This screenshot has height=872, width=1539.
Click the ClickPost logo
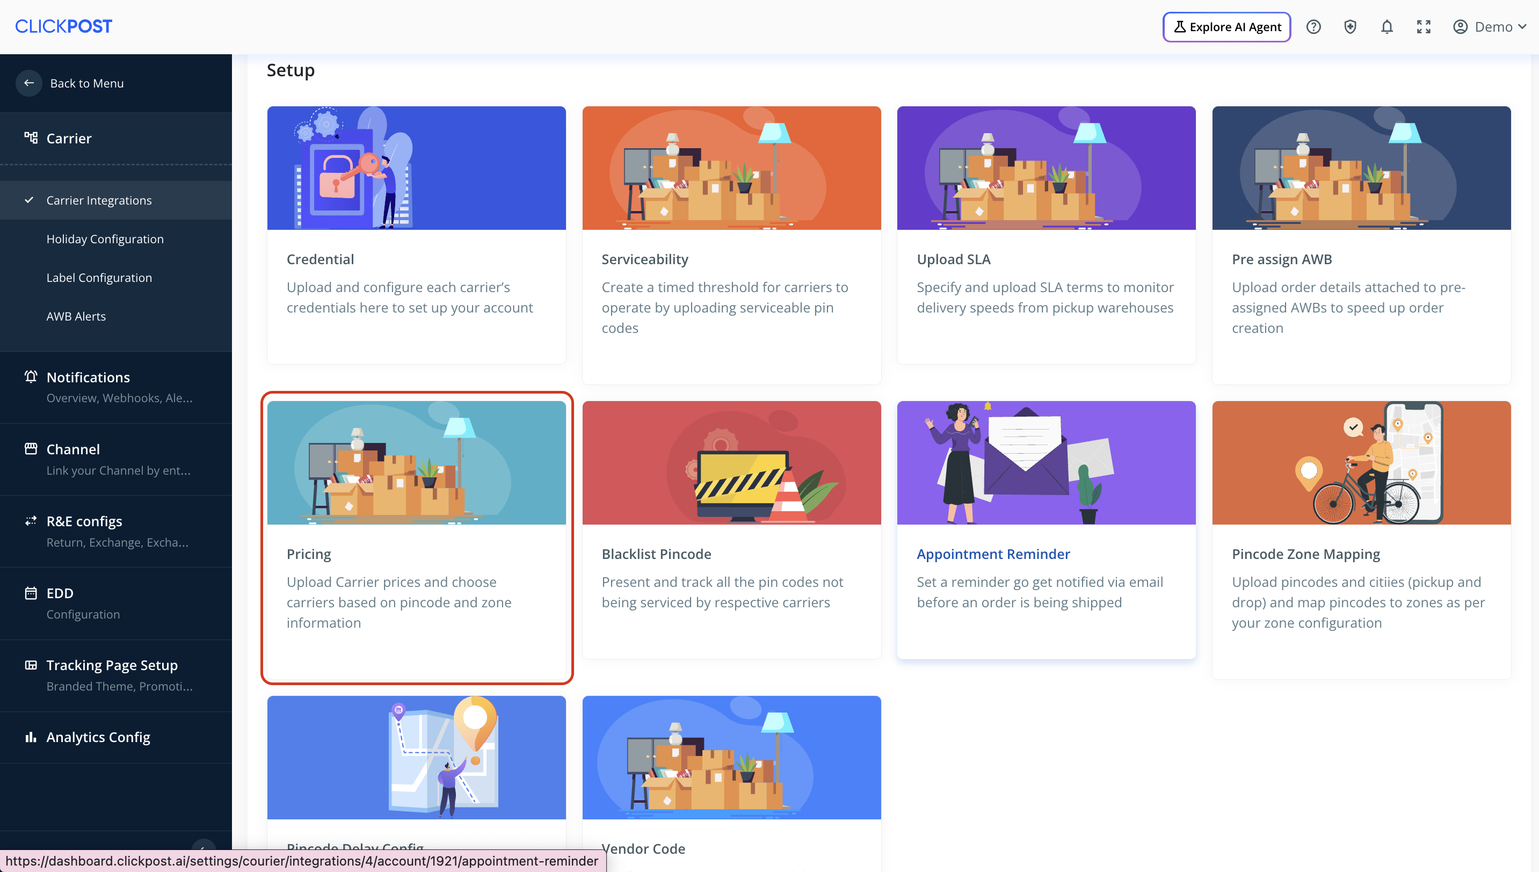[x=63, y=26]
